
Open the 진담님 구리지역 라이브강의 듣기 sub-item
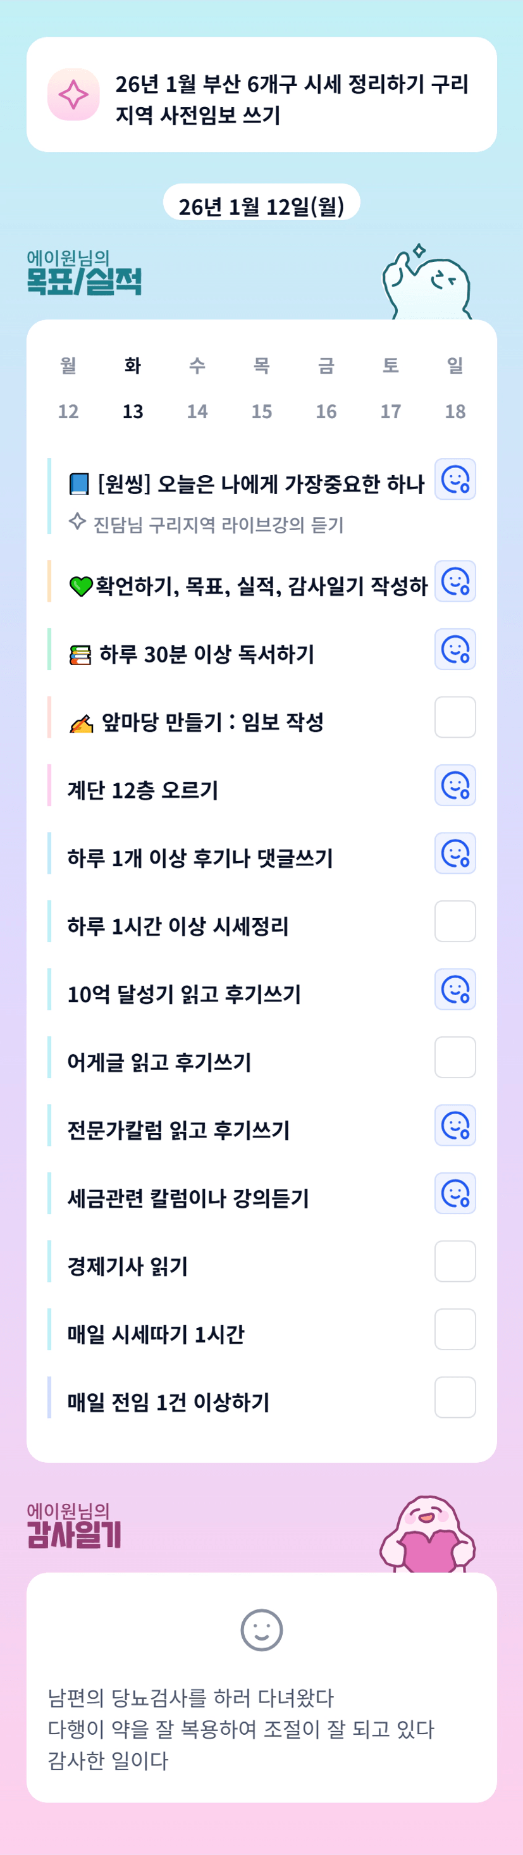click(218, 524)
